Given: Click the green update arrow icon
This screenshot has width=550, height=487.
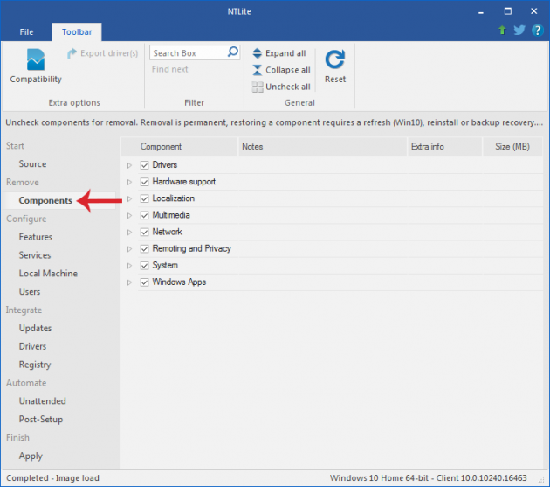Looking at the screenshot, I should pyautogui.click(x=502, y=31).
